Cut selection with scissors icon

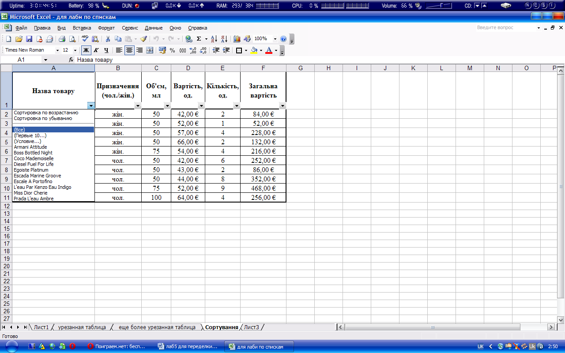click(x=107, y=39)
